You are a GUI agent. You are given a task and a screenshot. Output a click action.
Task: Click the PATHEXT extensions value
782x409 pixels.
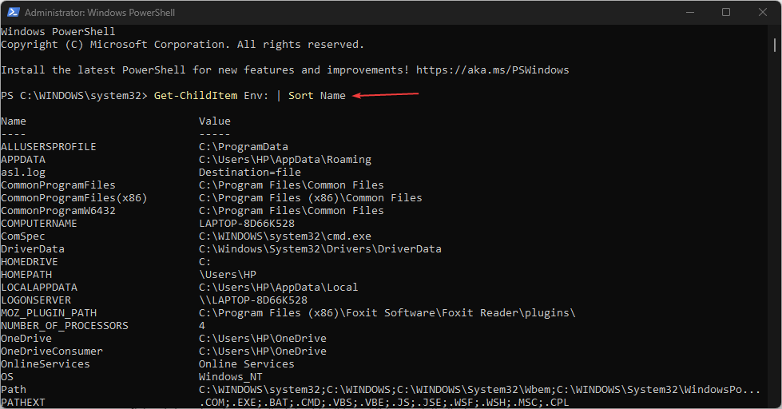pyautogui.click(x=383, y=402)
